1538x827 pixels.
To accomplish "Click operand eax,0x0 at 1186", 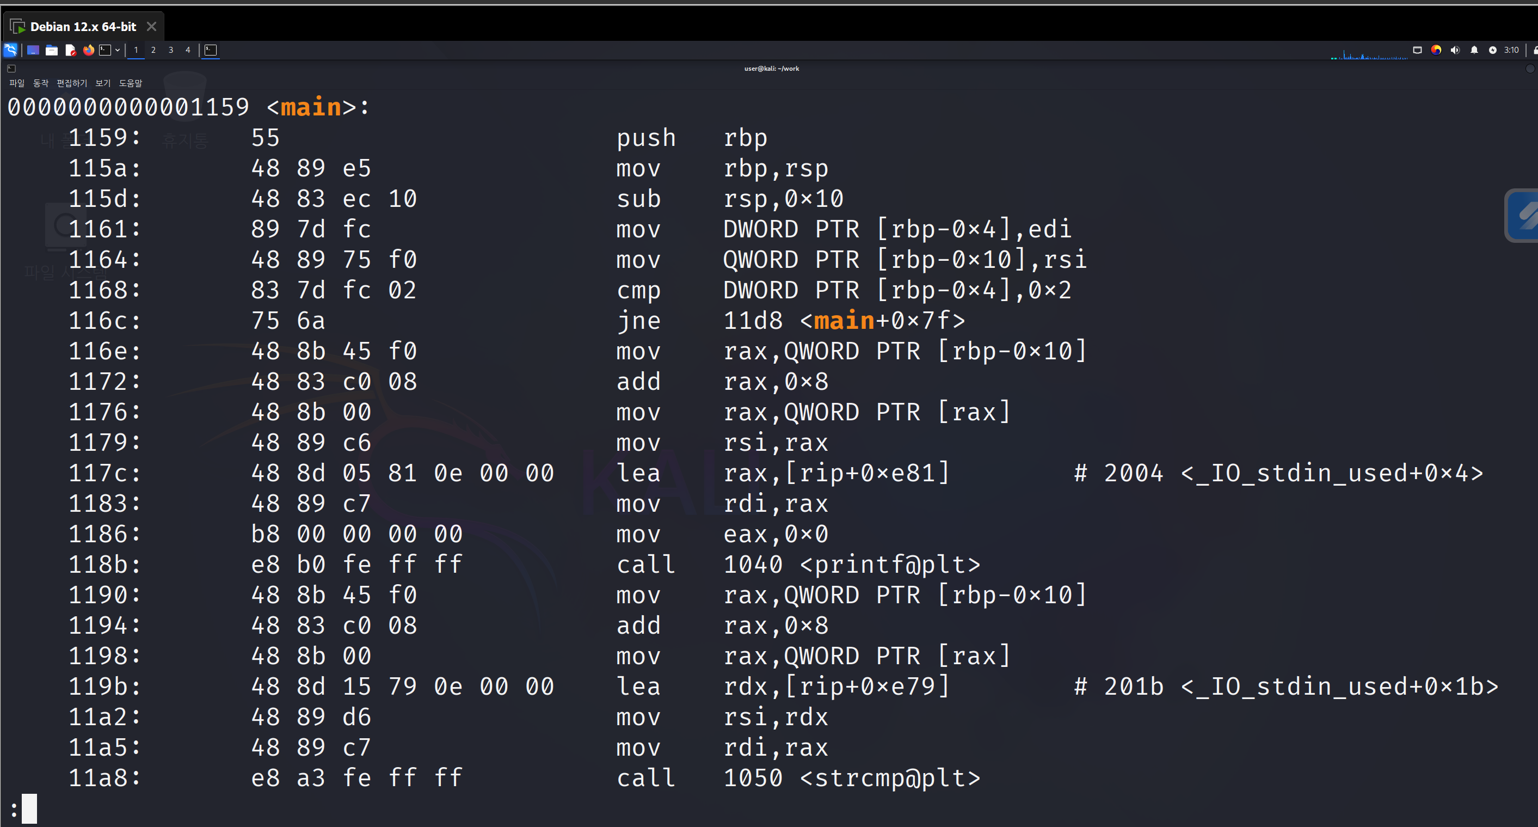I will [776, 535].
